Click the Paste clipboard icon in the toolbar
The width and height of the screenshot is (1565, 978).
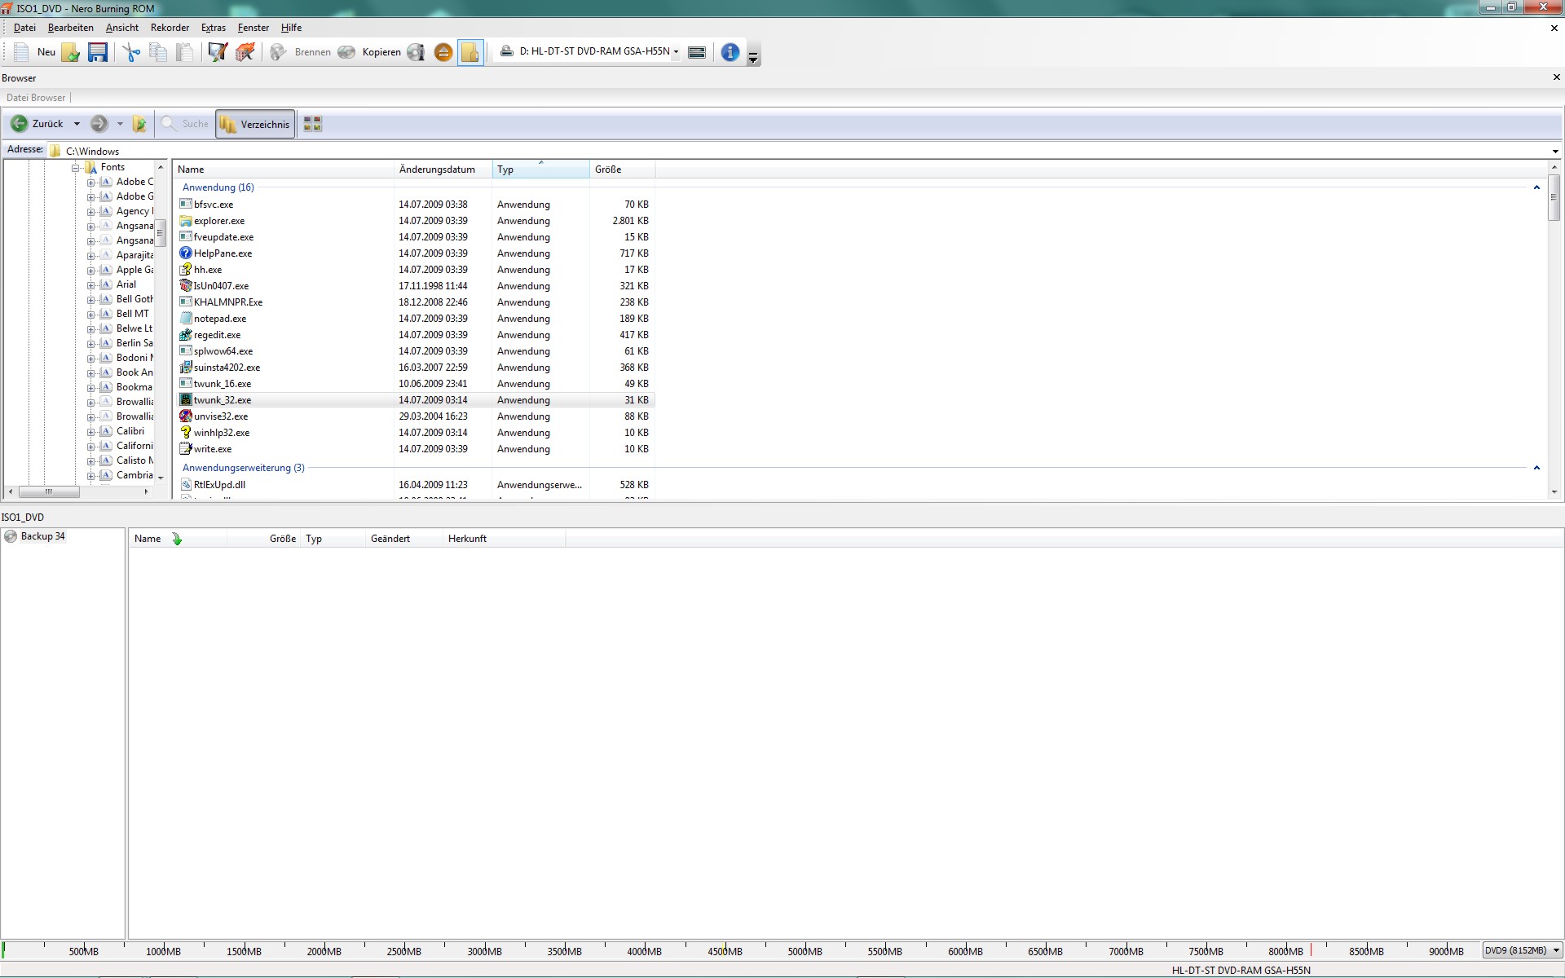[185, 52]
